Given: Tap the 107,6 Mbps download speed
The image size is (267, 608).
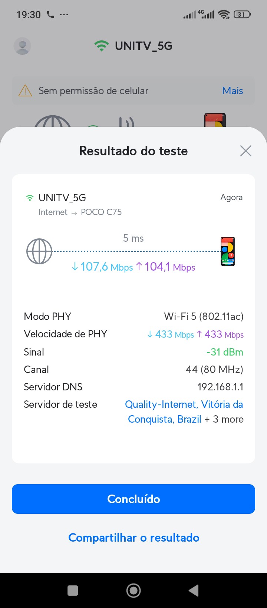Looking at the screenshot, I should (x=102, y=267).
